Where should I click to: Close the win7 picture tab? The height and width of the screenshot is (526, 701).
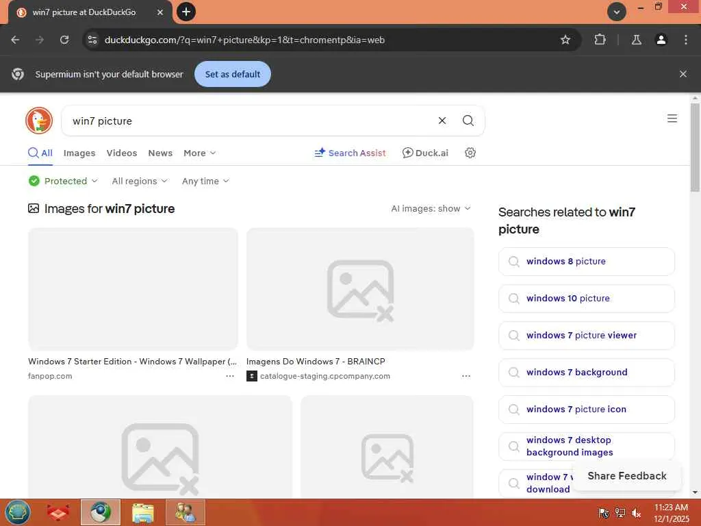coord(160,12)
